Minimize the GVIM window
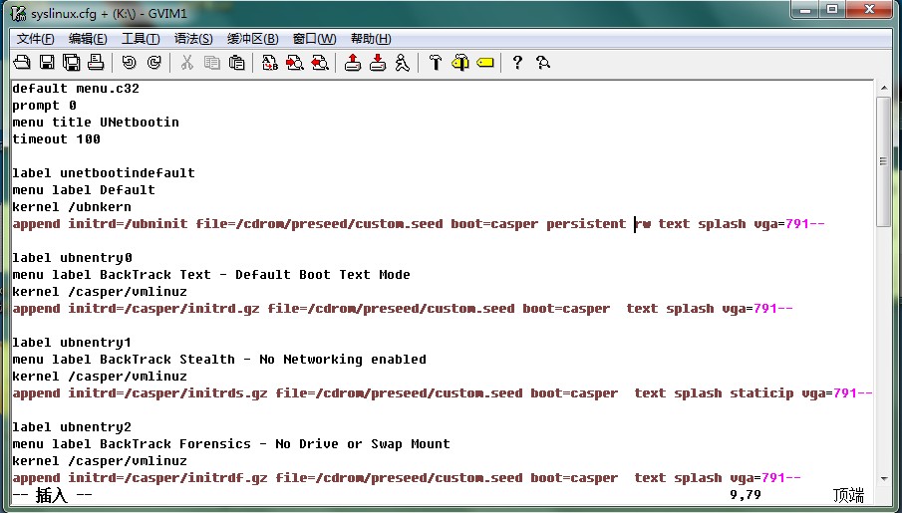 click(x=806, y=10)
